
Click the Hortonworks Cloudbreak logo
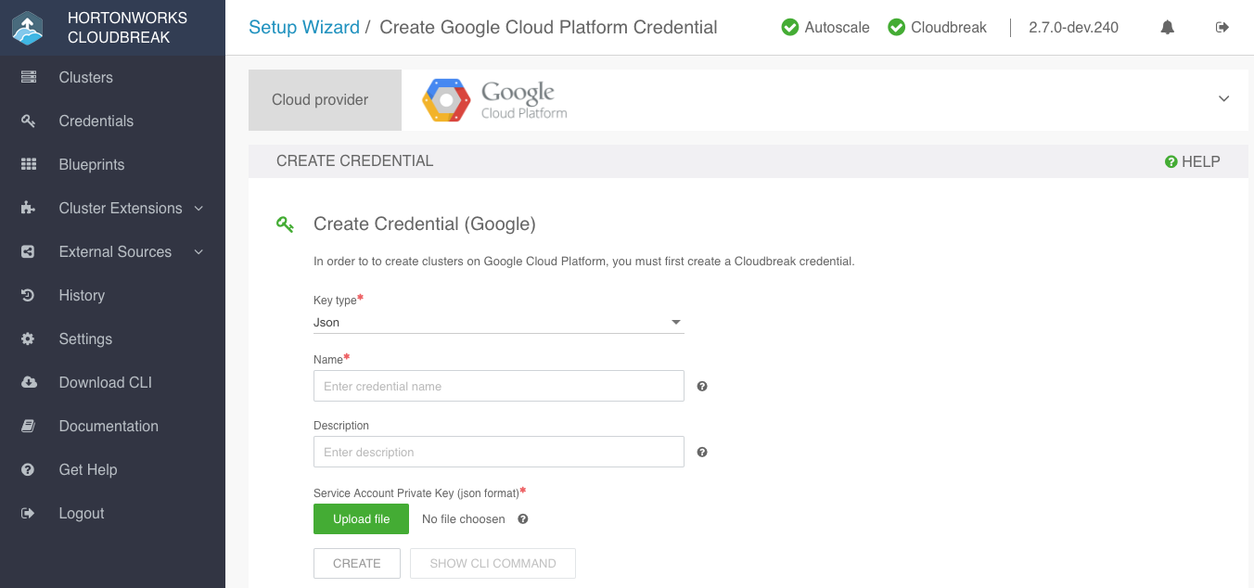28,28
